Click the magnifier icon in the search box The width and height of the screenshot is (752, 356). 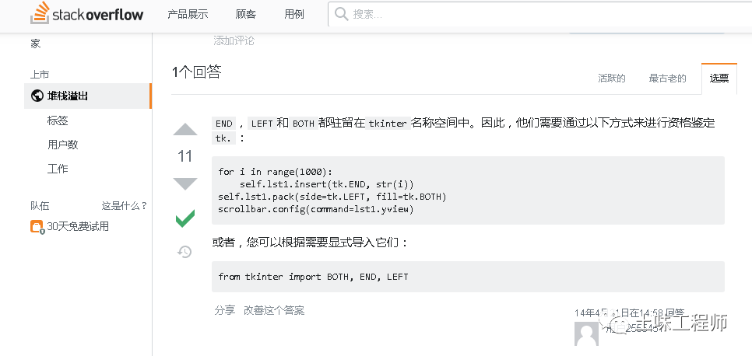click(x=340, y=14)
